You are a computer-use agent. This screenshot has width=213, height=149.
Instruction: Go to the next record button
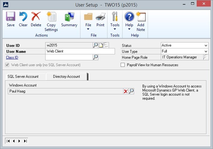19,141
